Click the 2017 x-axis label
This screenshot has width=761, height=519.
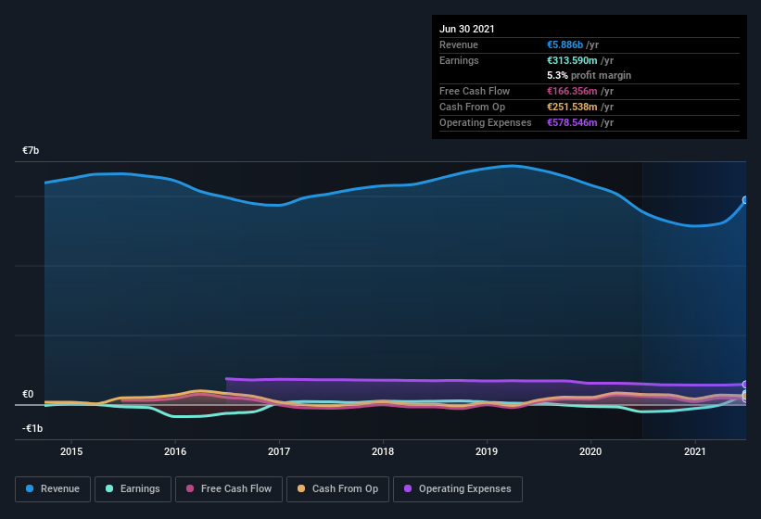[x=279, y=451]
